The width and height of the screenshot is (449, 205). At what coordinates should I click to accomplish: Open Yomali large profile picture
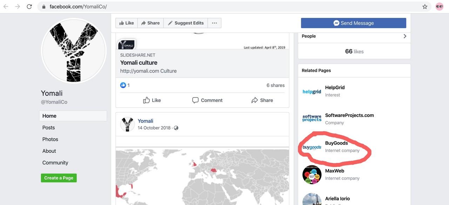click(x=74, y=51)
